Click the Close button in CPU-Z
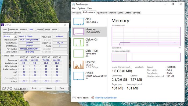Screen dimensions: 188x106 (62, 88)
